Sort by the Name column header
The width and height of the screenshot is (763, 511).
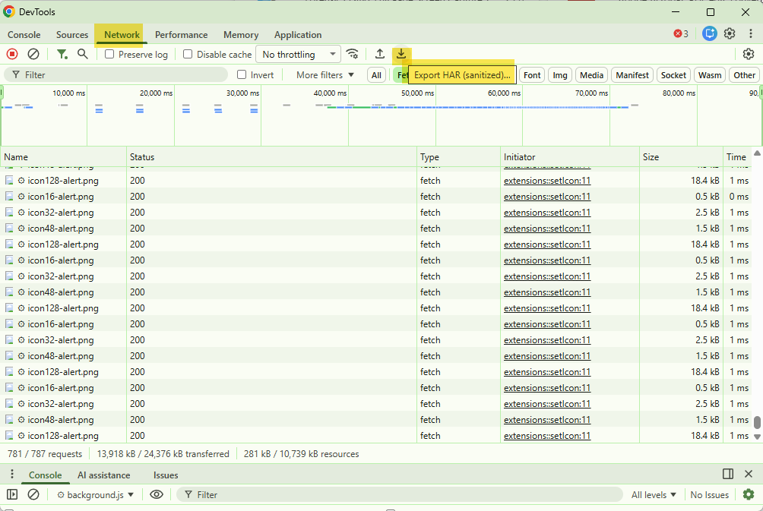point(63,157)
